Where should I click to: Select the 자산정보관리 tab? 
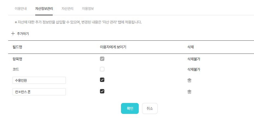[x=44, y=8]
